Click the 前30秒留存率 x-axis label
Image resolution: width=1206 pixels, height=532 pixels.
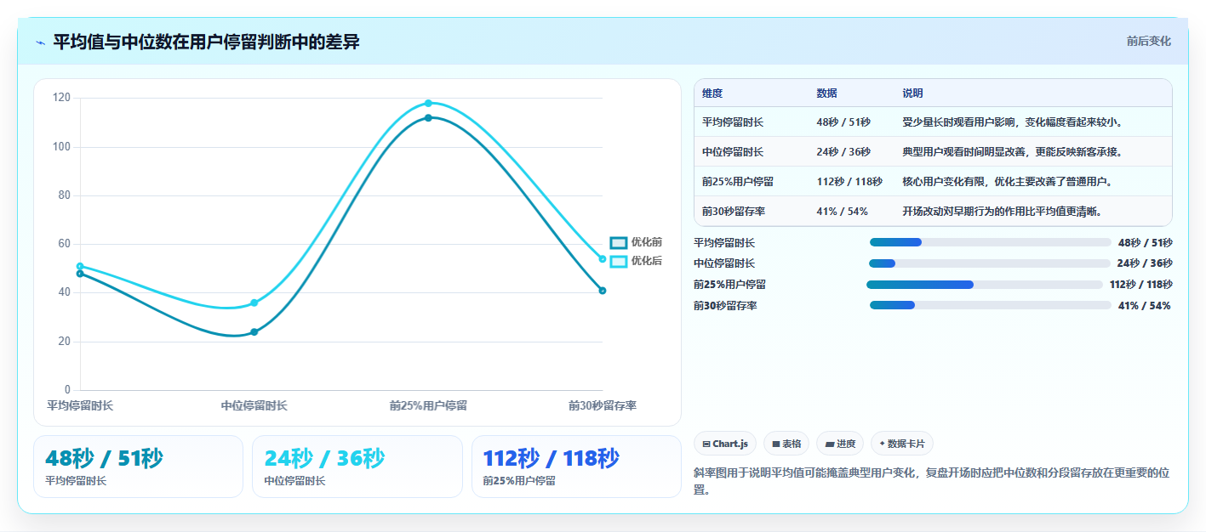tap(603, 406)
